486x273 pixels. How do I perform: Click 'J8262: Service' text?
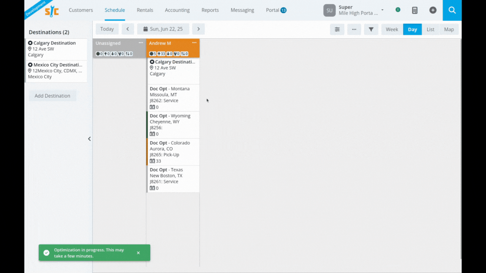pyautogui.click(x=164, y=101)
